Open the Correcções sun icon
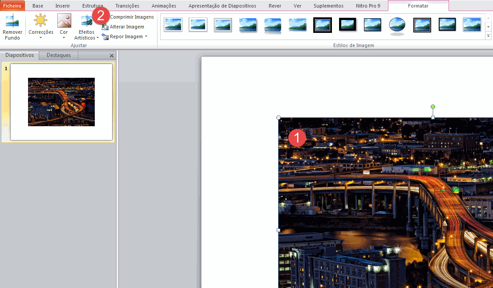493x288 pixels. (40, 21)
